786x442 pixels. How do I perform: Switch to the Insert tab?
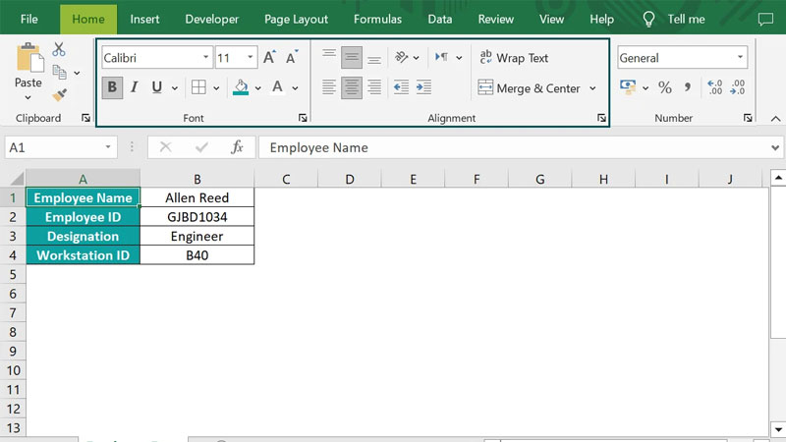(144, 19)
